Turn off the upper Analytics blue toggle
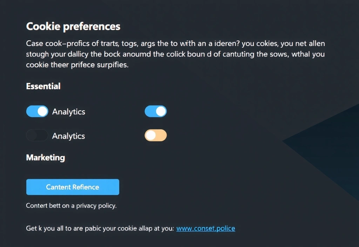This screenshot has height=247, width=359. (x=37, y=112)
